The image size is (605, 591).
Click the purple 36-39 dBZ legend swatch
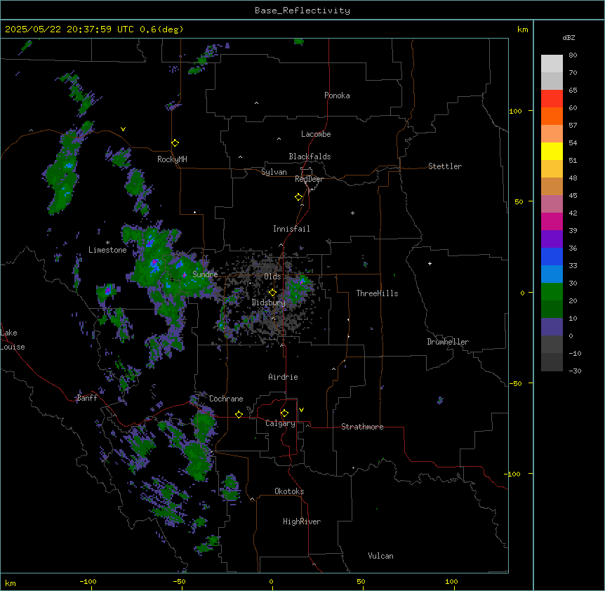[552, 239]
